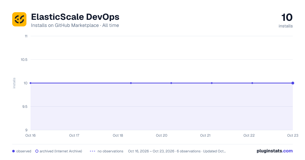
Task: Click the x-axis label Oct 17
Action: coord(74,135)
